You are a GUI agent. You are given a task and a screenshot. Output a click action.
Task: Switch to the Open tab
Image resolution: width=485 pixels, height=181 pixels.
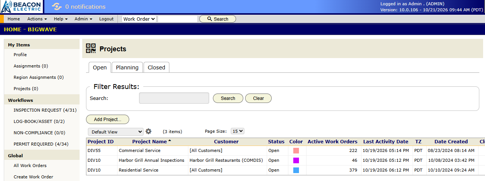tap(100, 67)
